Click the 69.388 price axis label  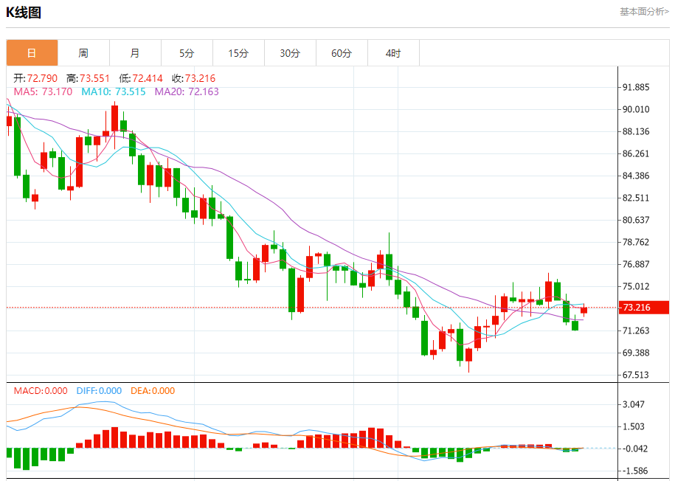pyautogui.click(x=636, y=353)
